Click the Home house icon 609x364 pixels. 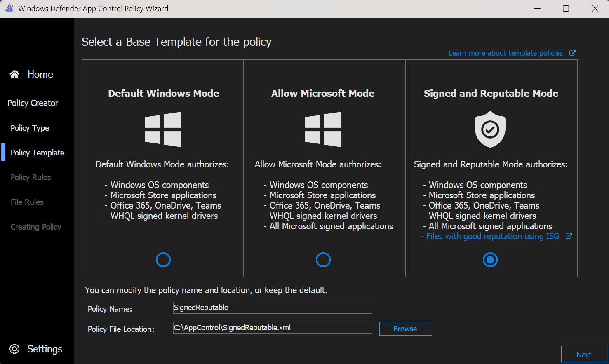pyautogui.click(x=14, y=74)
